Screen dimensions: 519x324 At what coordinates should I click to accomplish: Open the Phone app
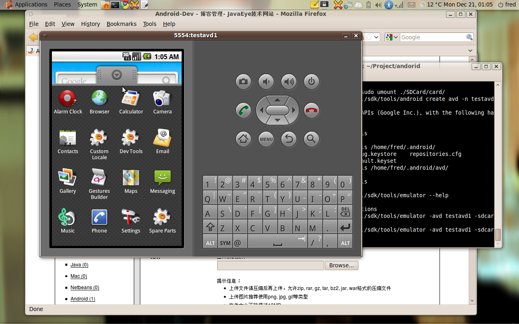tap(99, 221)
